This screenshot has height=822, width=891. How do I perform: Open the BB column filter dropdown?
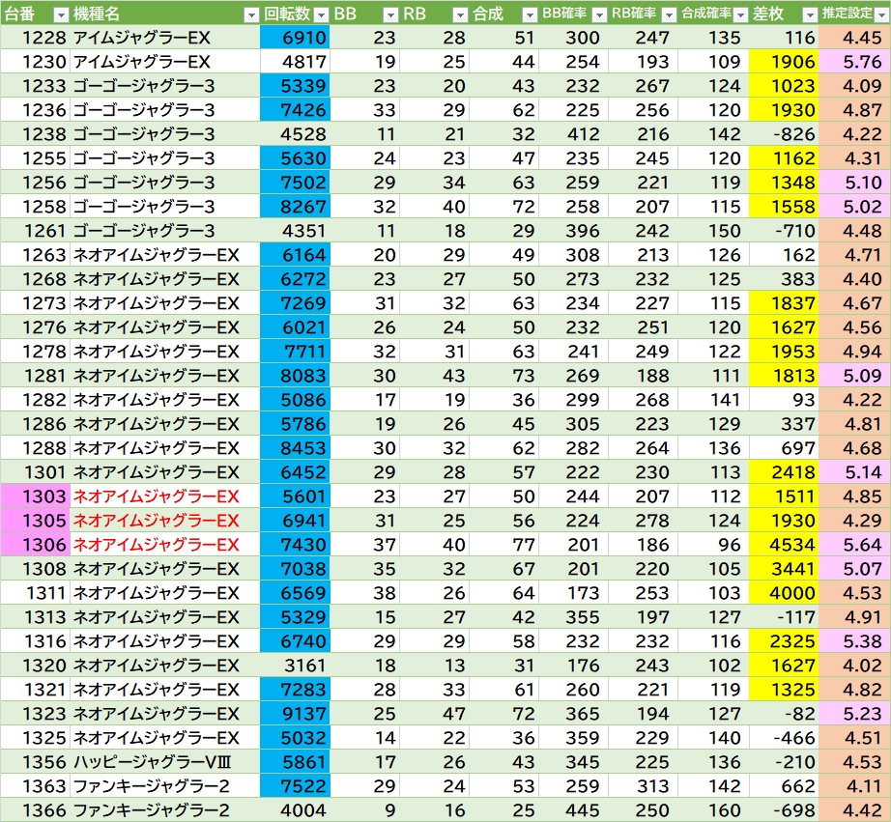[x=389, y=14]
